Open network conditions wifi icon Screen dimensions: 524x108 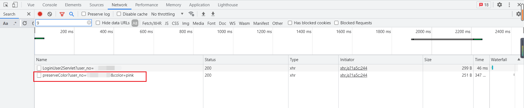tap(191, 14)
